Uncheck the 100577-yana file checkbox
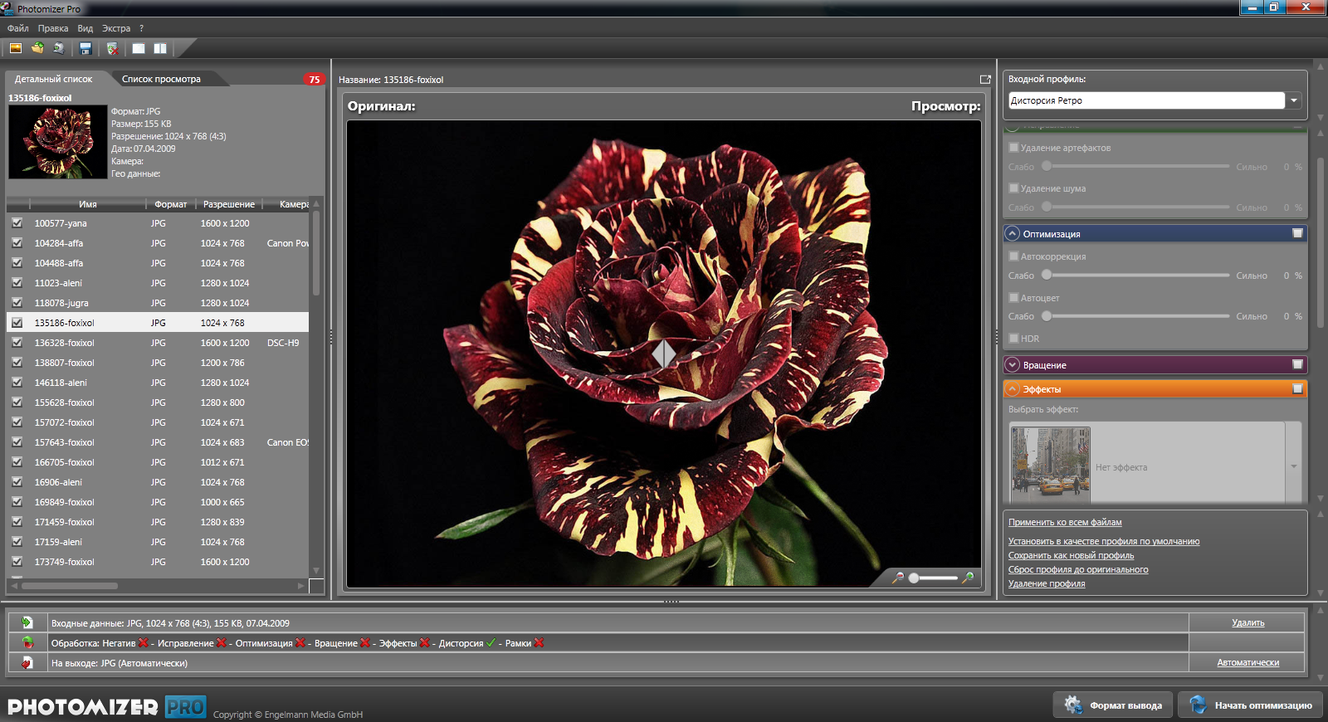1328x722 pixels. pos(17,223)
